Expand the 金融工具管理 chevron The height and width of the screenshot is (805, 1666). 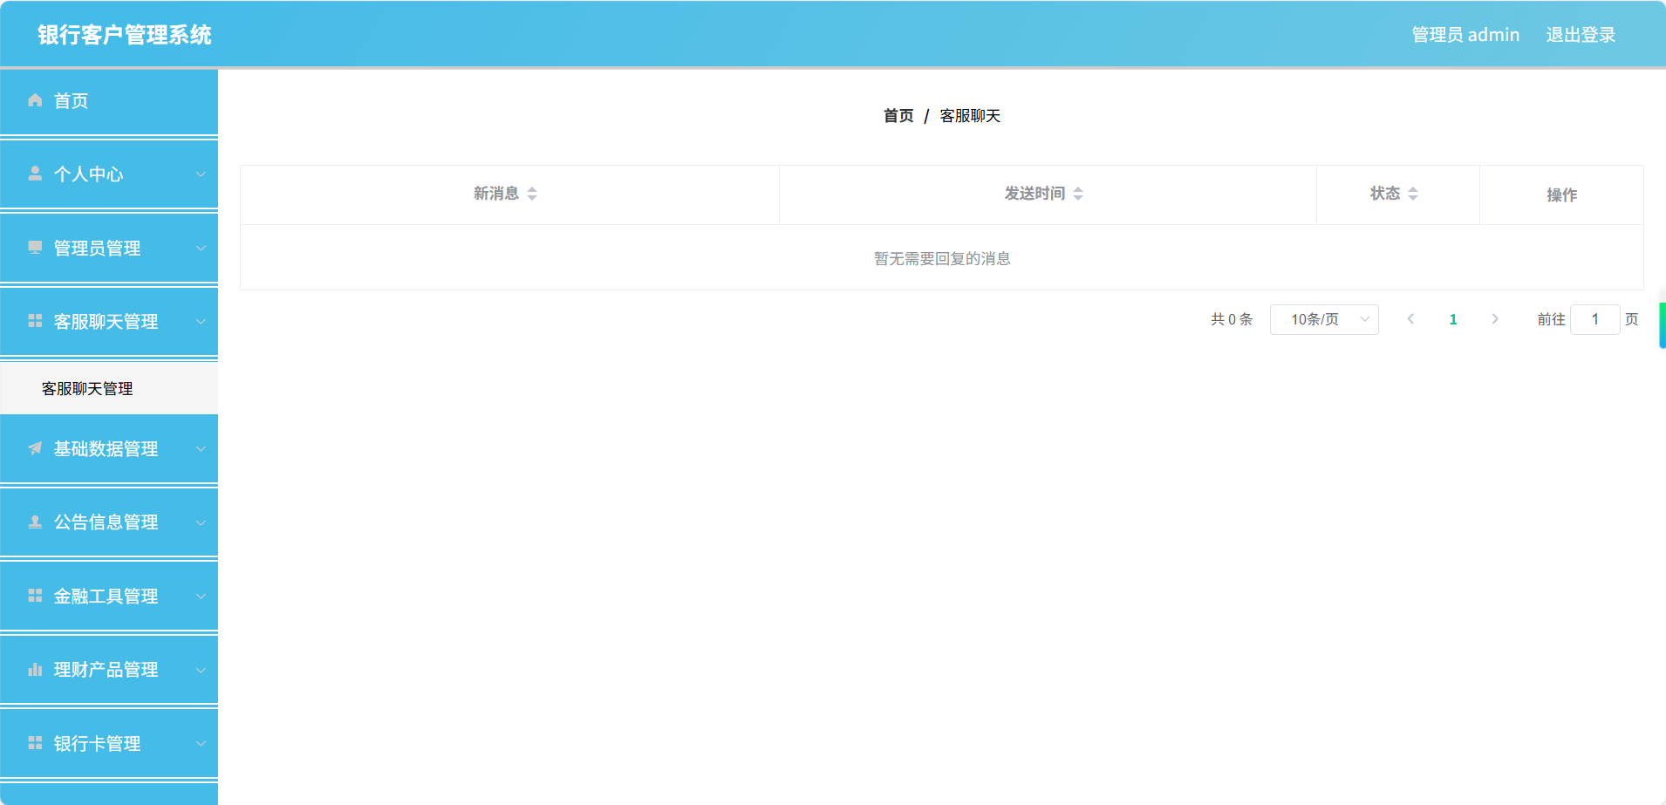(x=201, y=596)
